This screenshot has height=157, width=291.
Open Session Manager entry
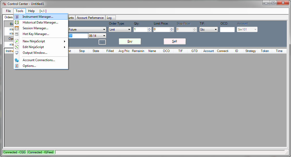(x=41, y=28)
